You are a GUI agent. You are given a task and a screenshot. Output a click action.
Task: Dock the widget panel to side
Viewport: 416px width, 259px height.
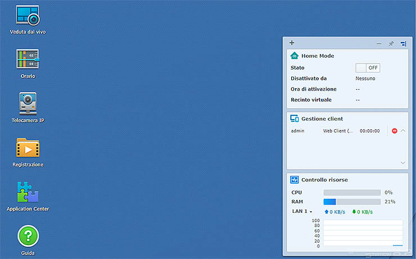click(x=403, y=43)
